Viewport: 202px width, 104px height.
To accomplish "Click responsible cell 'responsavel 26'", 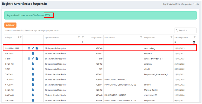I will pos(150,95).
